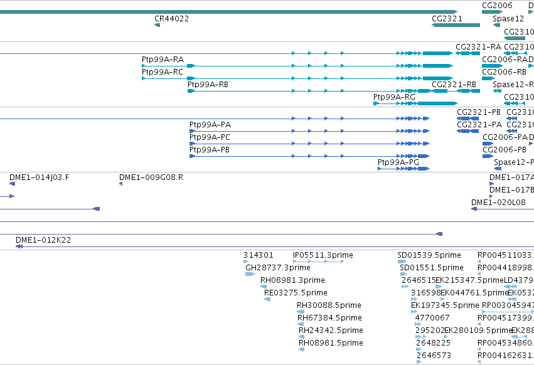Select the DME1-012K22 clone label
The image size is (534, 365).
(43, 240)
